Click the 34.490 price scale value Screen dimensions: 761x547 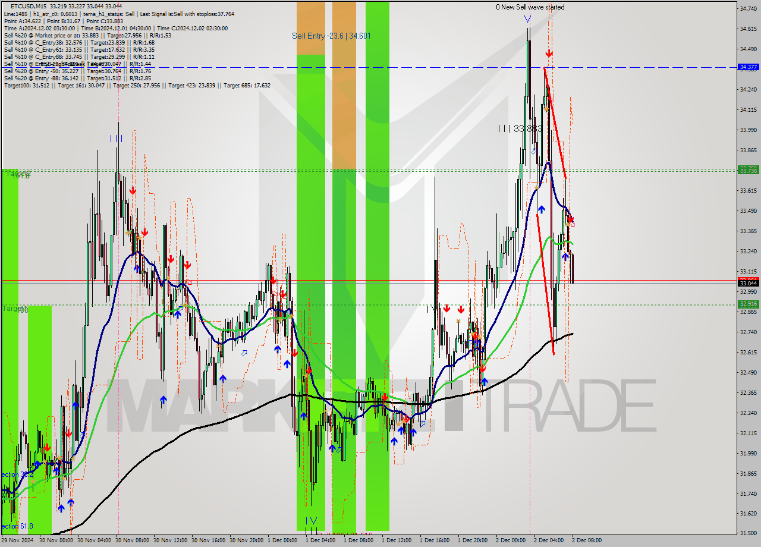[748, 49]
